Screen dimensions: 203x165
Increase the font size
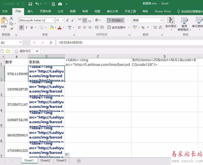pos(67,20)
